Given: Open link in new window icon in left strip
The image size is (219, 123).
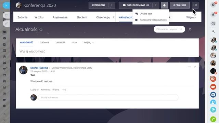Looking at the screenshot, I should pos(6,15).
